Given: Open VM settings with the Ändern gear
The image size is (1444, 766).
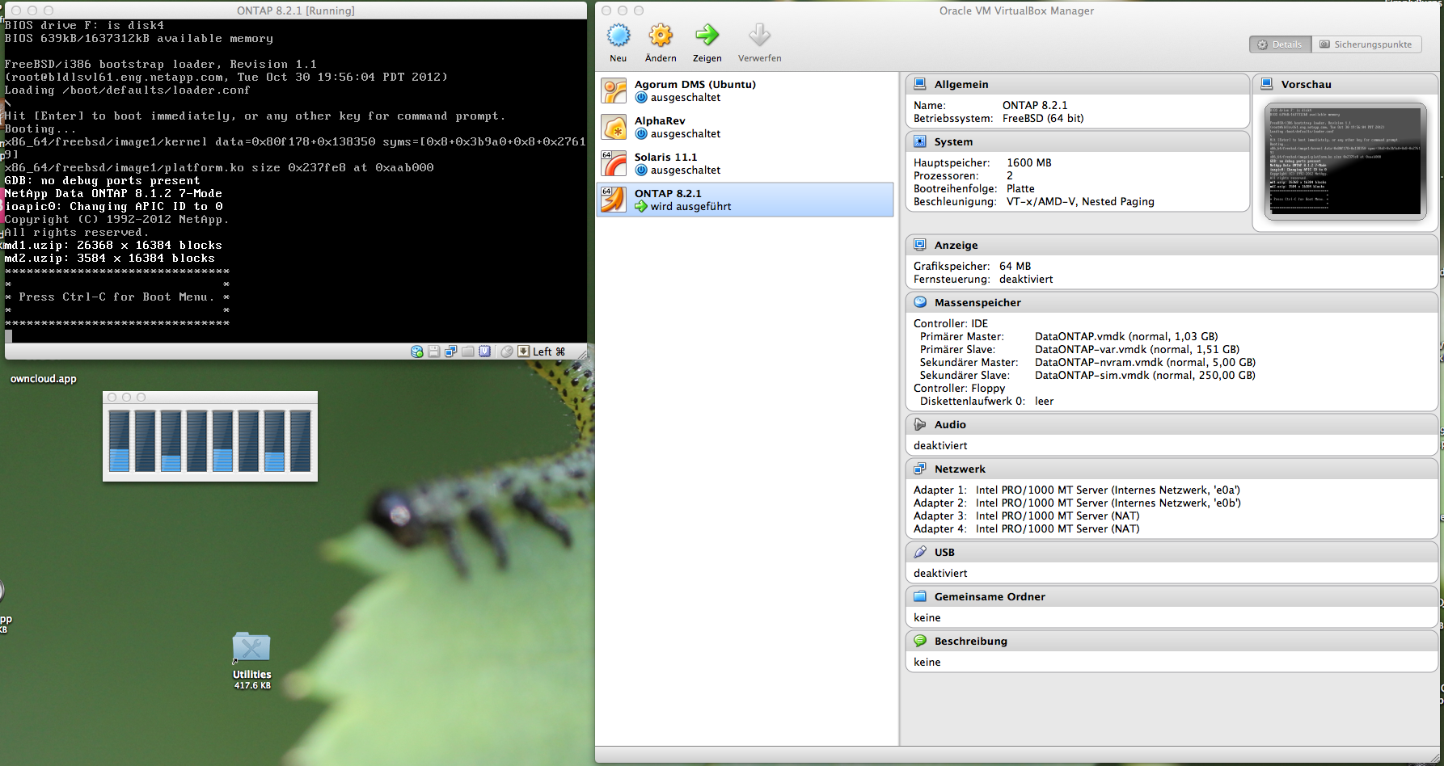Looking at the screenshot, I should 661,36.
